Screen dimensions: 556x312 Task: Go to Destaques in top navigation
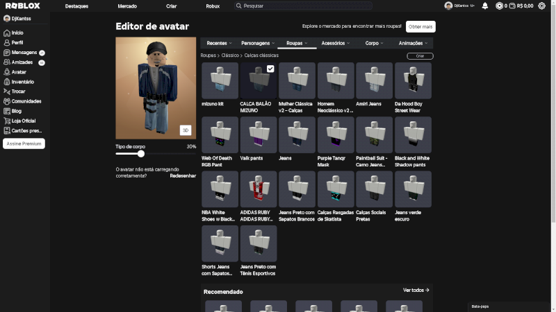[x=76, y=6]
